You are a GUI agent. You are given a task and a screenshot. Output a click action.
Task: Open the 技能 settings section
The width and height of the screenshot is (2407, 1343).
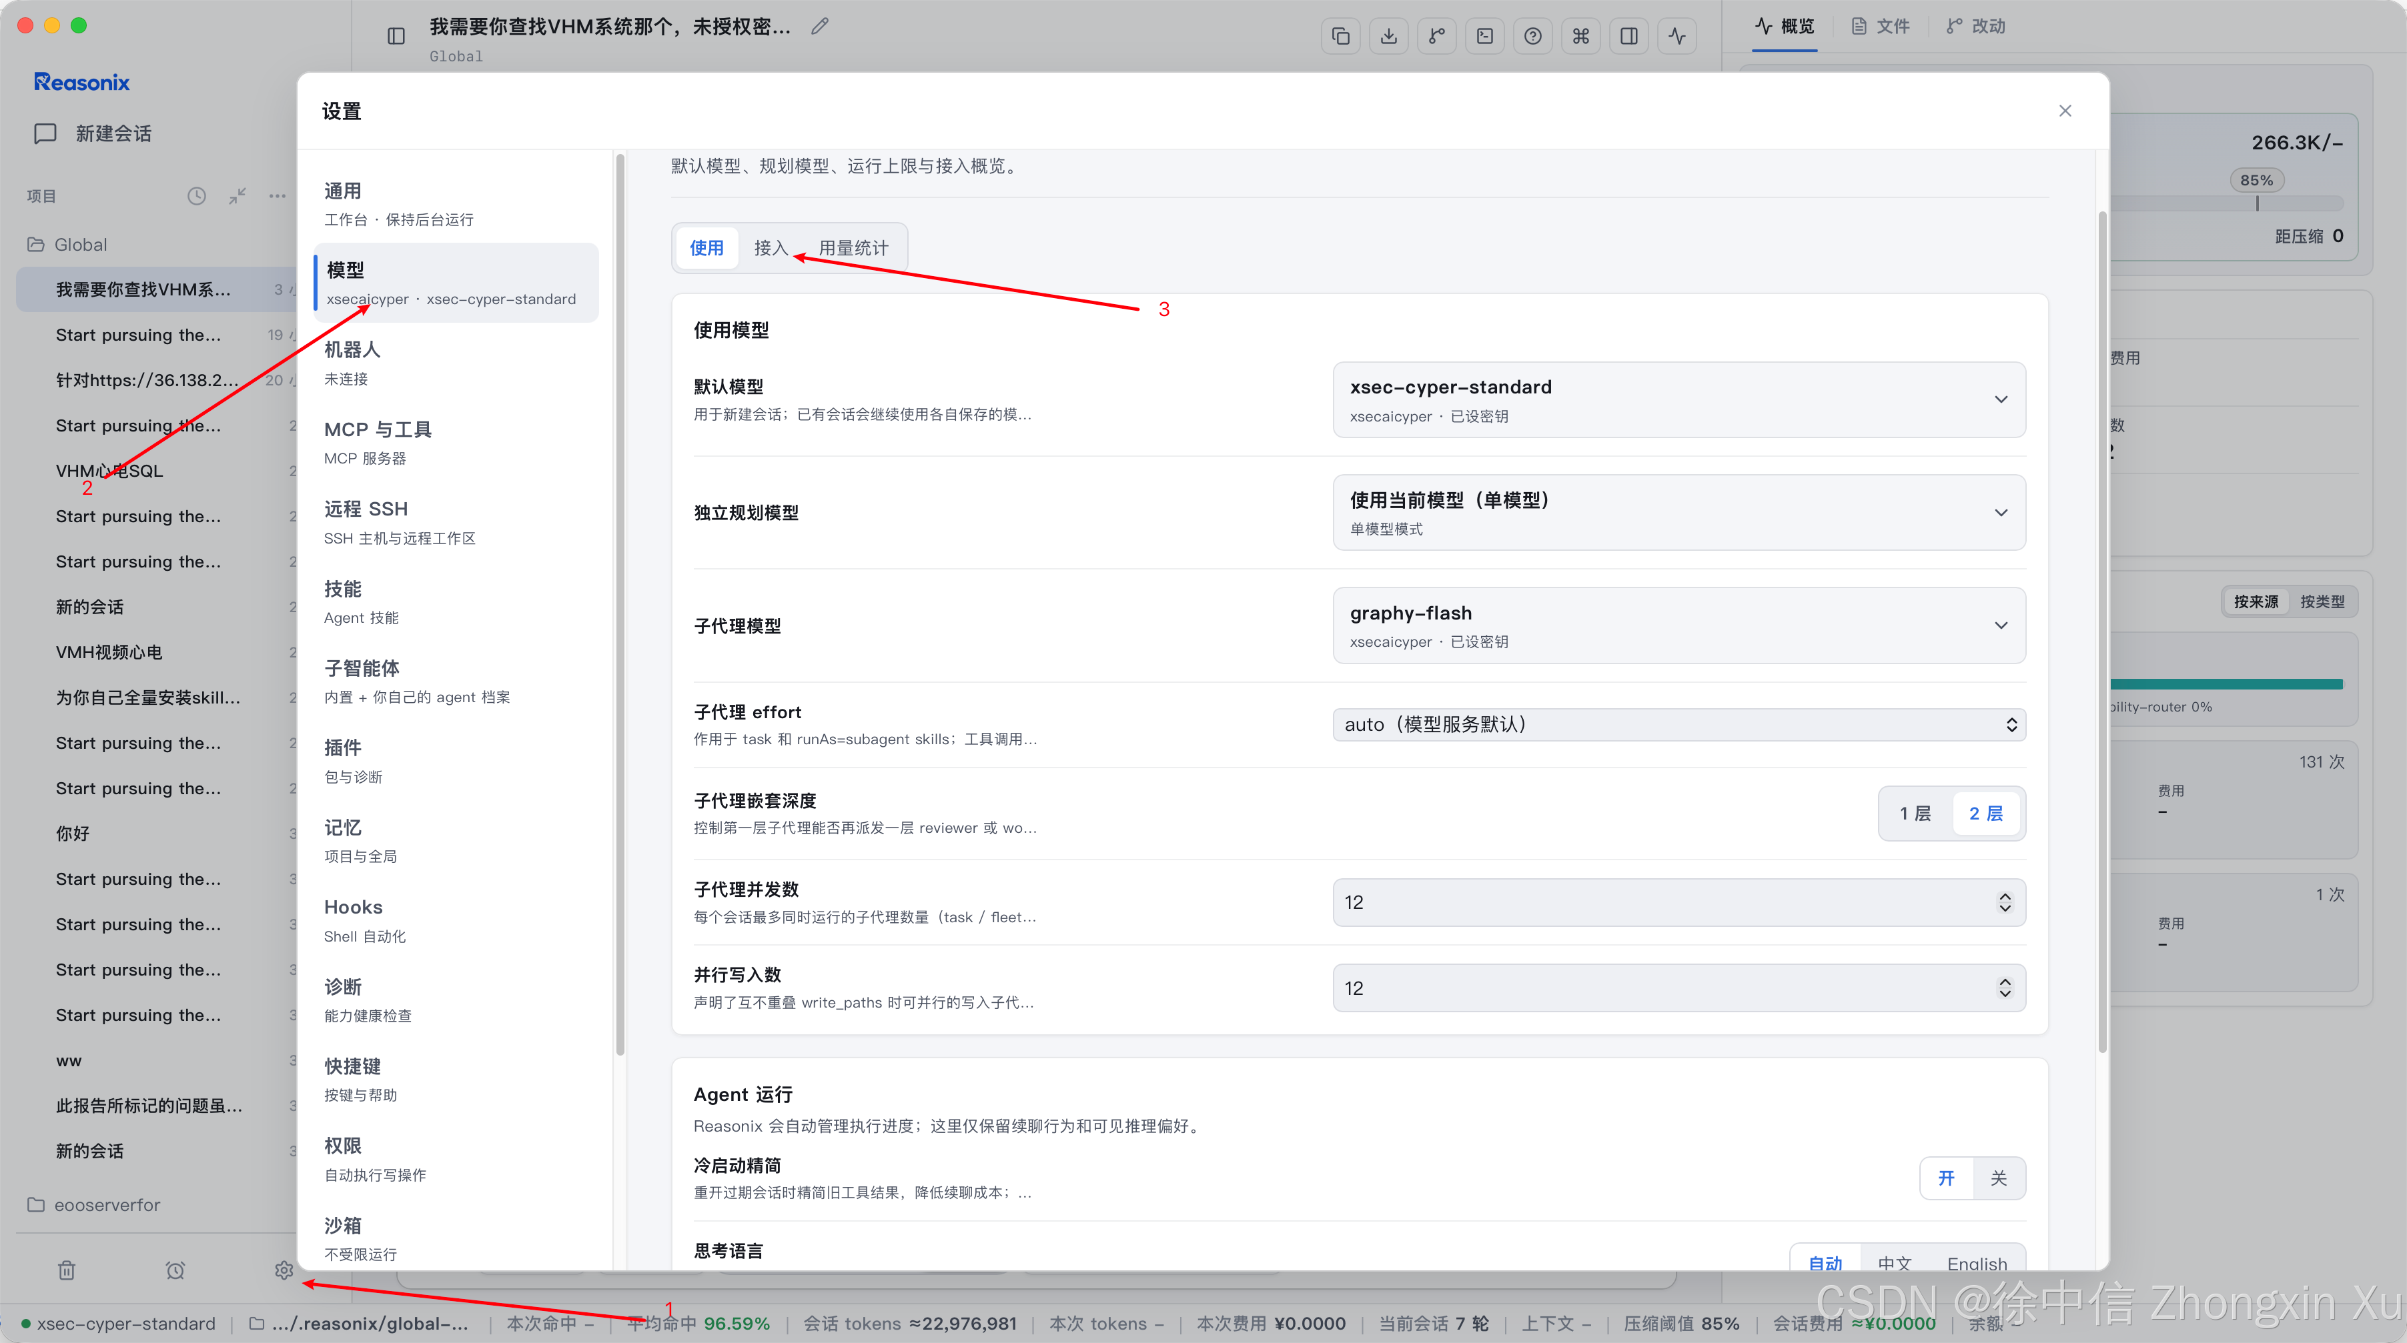pyautogui.click(x=456, y=602)
